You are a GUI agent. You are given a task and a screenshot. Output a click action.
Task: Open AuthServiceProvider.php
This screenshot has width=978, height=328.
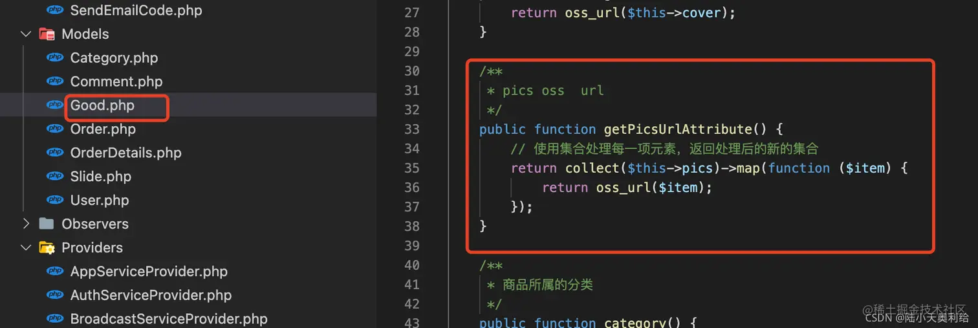pos(151,295)
